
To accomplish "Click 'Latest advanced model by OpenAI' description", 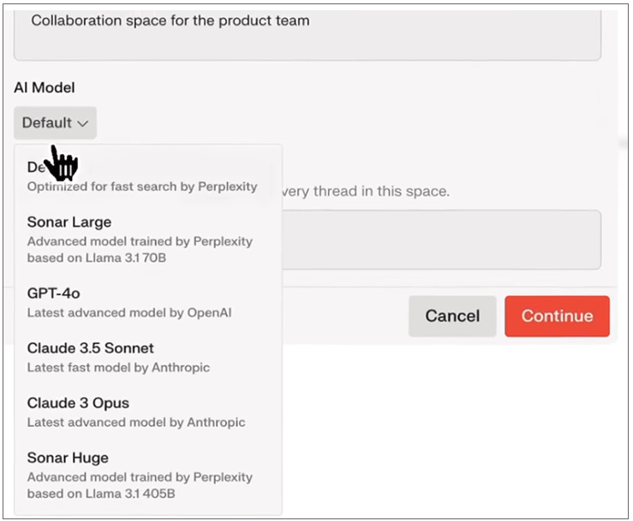I will 129,313.
